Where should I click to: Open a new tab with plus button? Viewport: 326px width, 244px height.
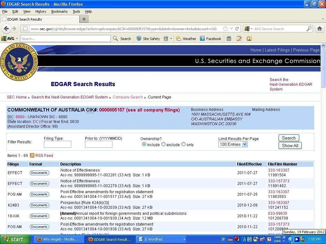84,19
